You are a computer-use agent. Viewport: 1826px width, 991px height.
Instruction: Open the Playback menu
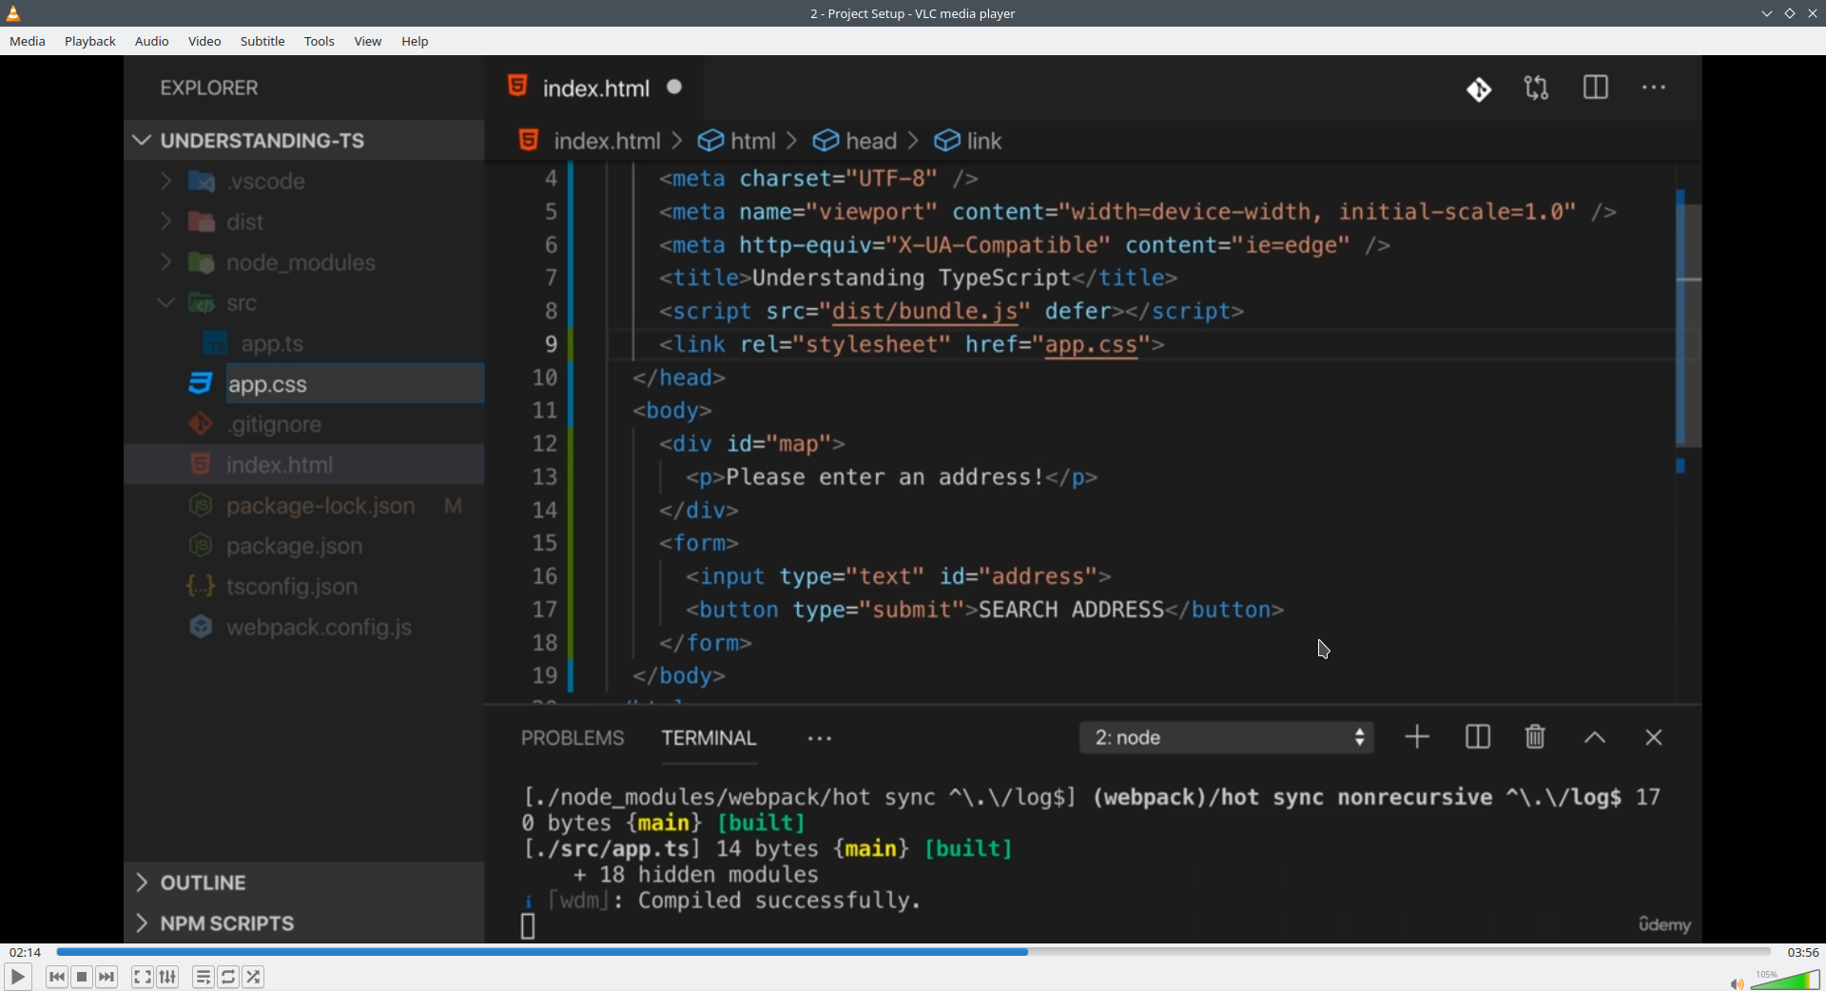tap(90, 41)
